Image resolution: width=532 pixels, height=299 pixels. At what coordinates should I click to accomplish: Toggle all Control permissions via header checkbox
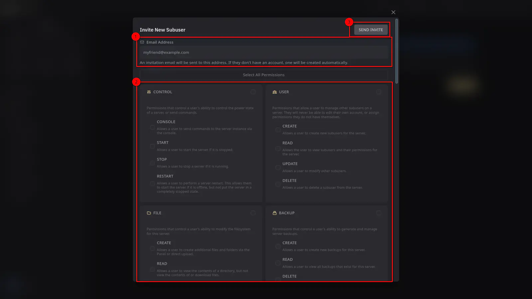click(253, 92)
